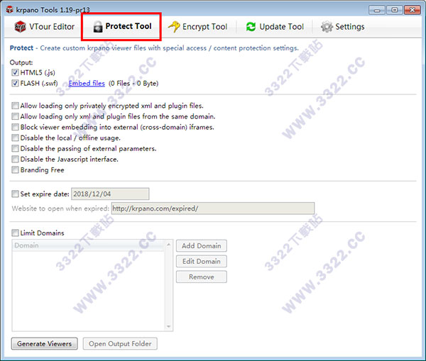Screen dimensions: 426x361
Task: Maximize the krpano Tools window
Action: [x=395, y=11]
